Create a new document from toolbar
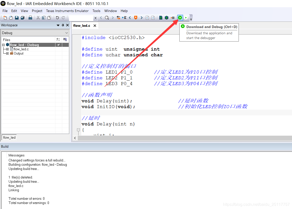 [5, 18]
